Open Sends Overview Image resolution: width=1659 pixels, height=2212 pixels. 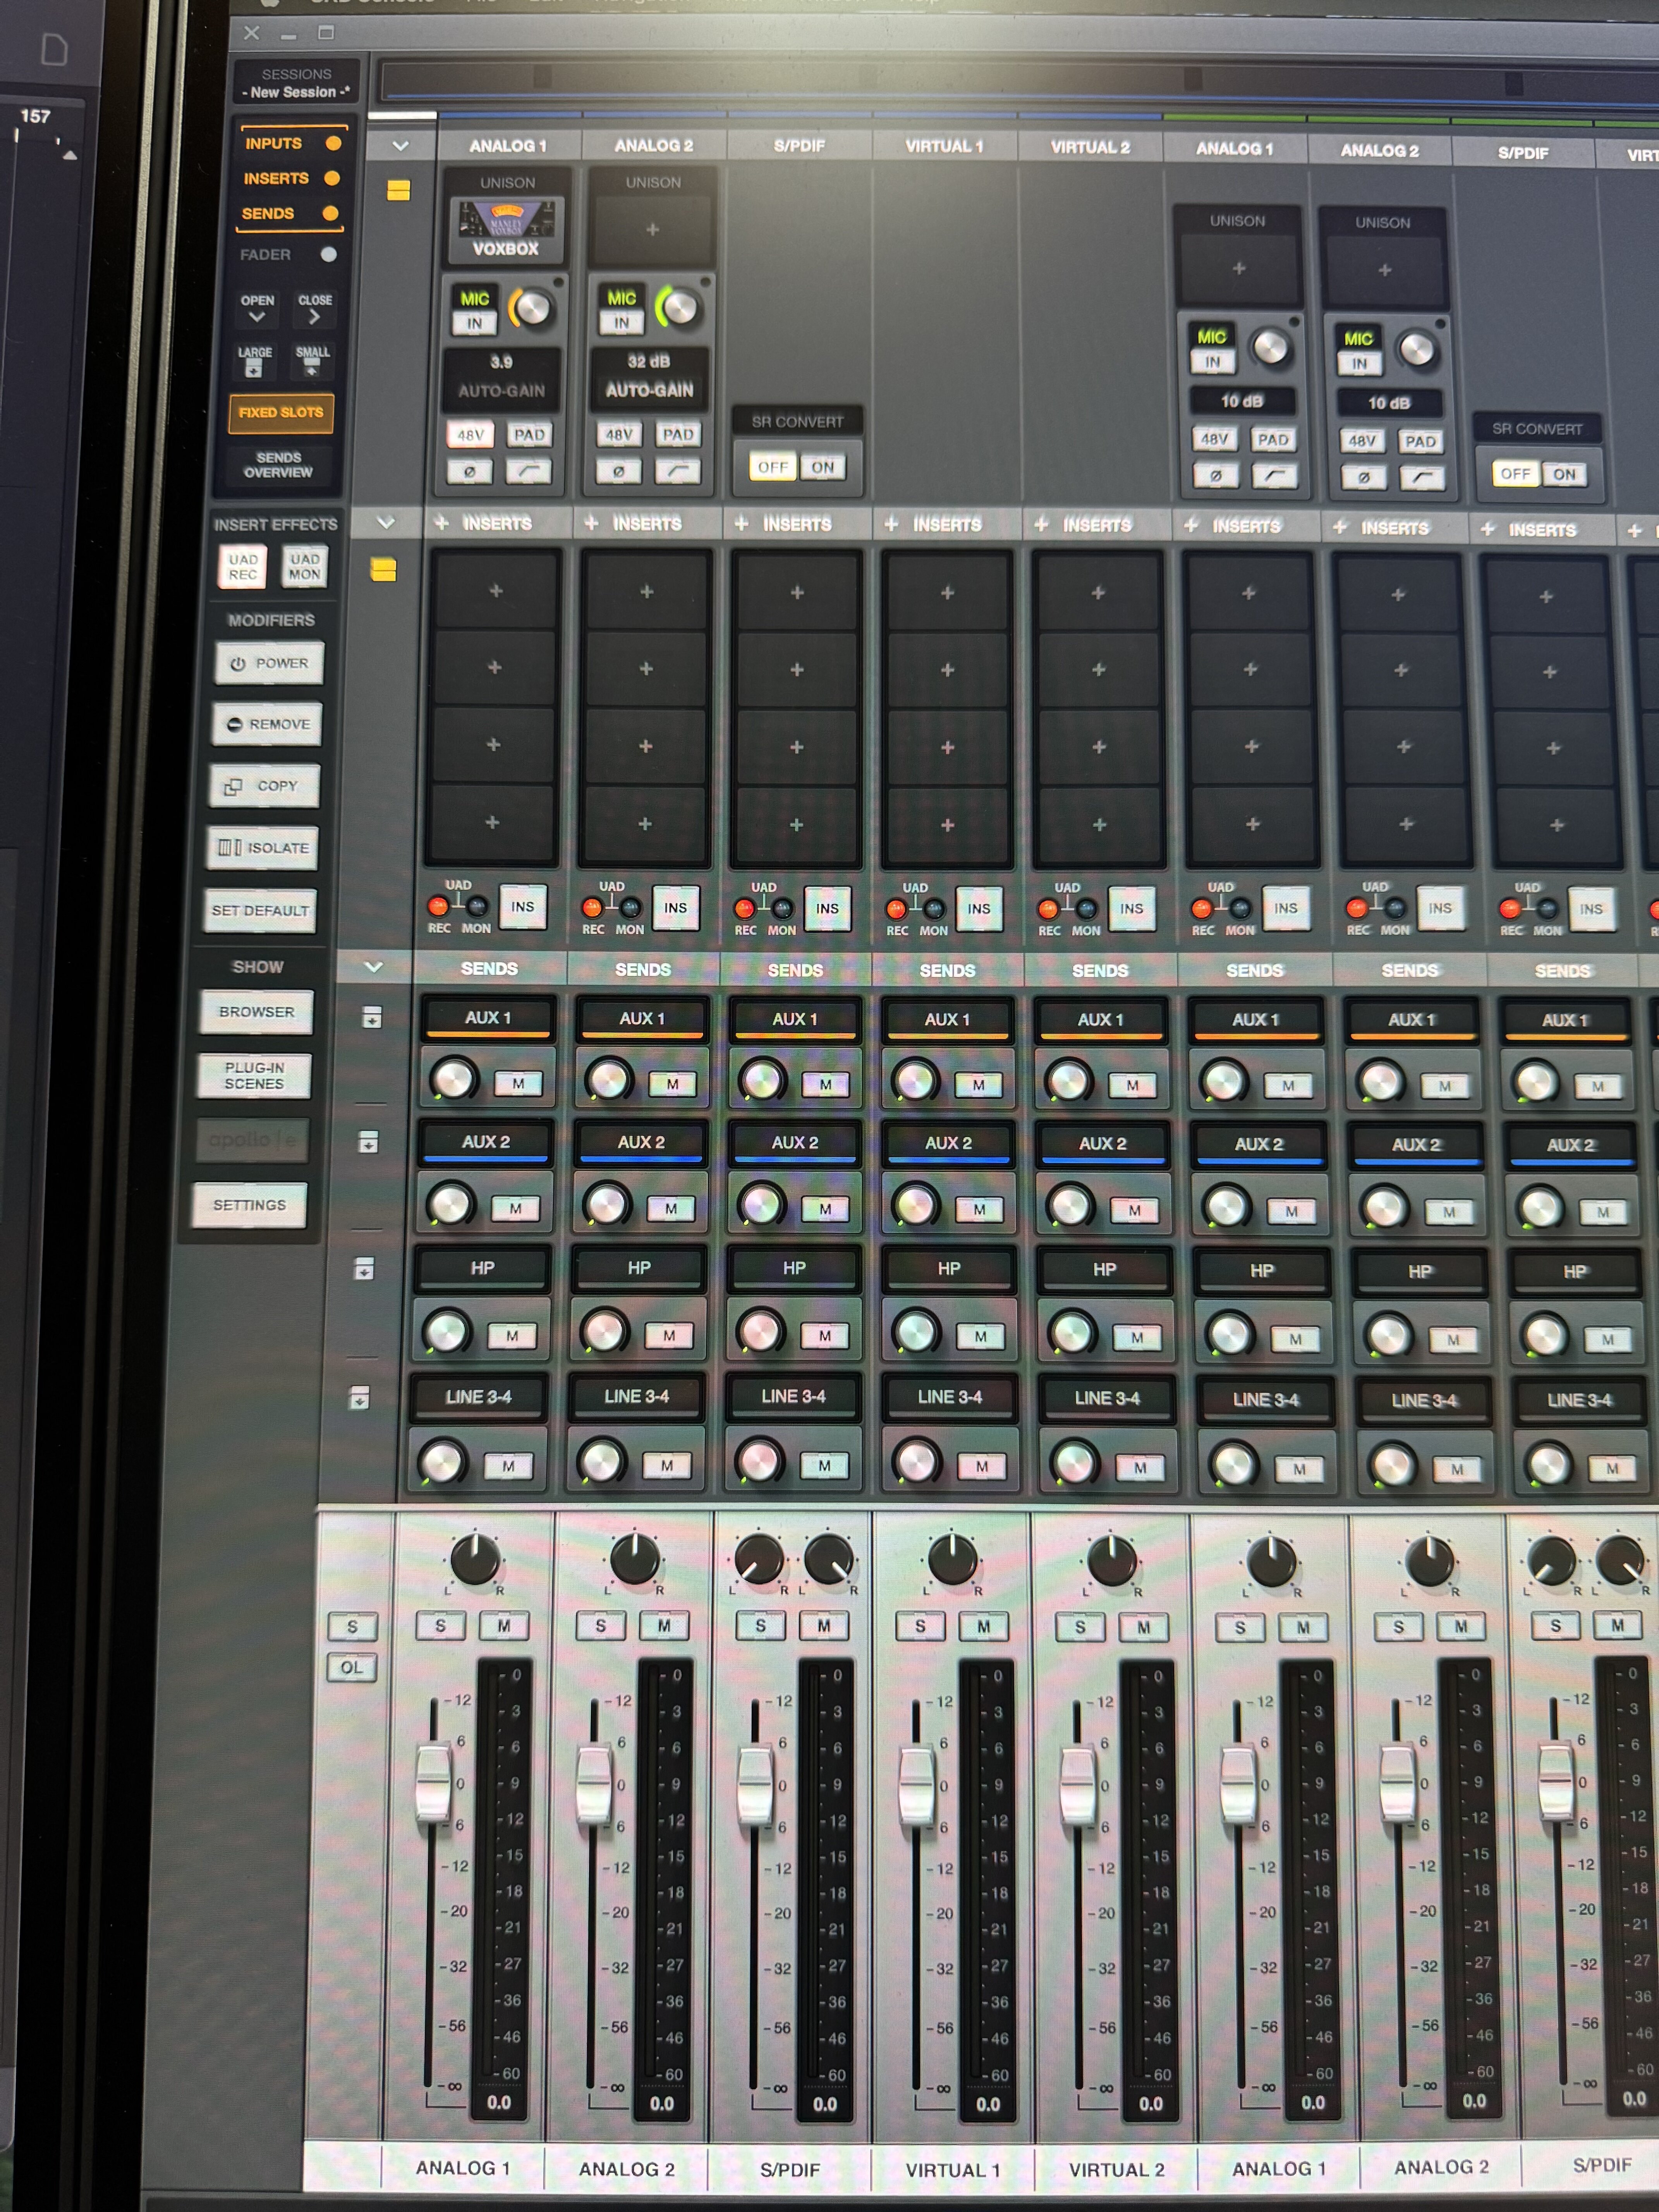pos(278,465)
